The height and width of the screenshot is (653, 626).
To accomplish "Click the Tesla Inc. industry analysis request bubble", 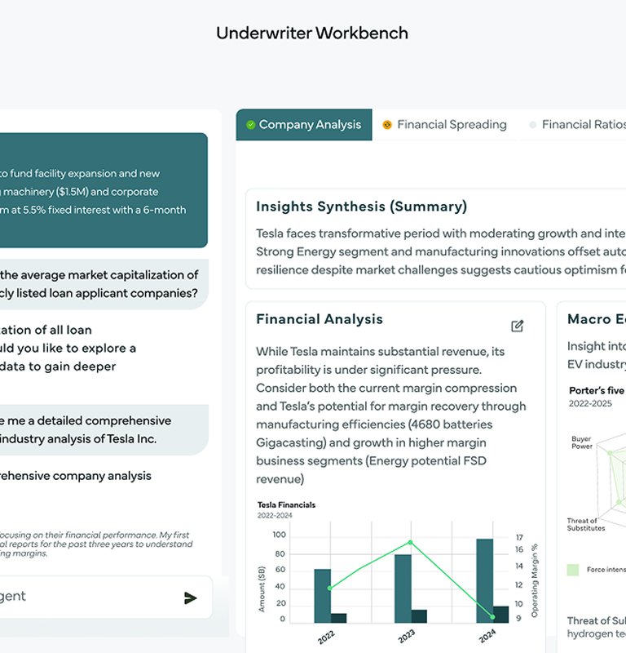I will 104,430.
